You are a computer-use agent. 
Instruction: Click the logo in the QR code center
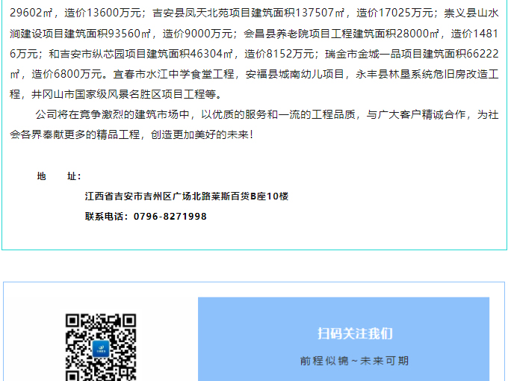[x=101, y=349]
